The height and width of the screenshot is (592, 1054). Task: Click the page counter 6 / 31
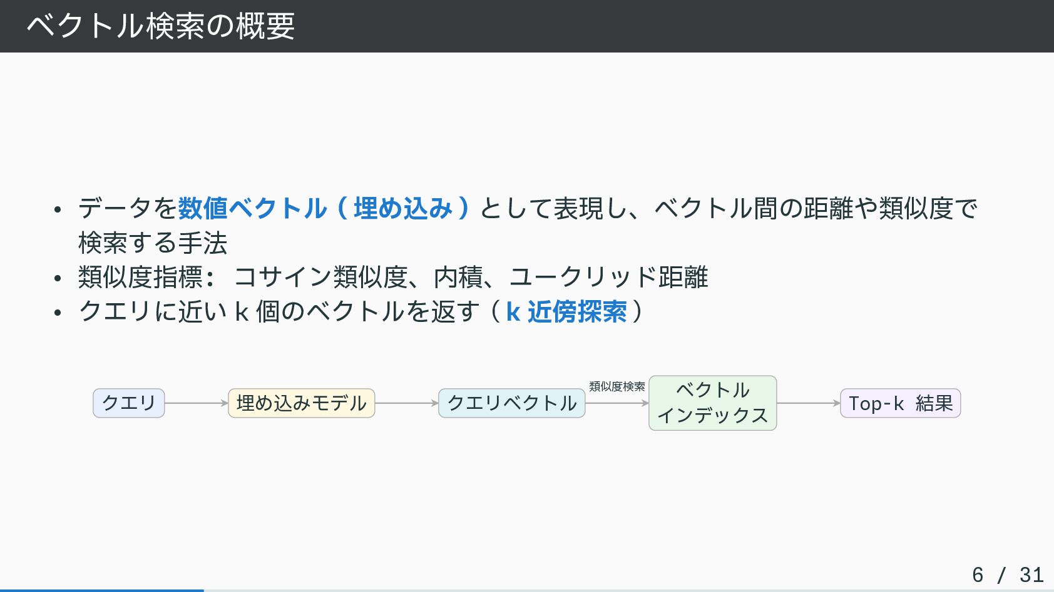(1008, 574)
